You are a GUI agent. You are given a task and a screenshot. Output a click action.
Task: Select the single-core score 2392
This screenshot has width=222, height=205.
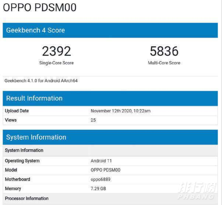pos(56,51)
